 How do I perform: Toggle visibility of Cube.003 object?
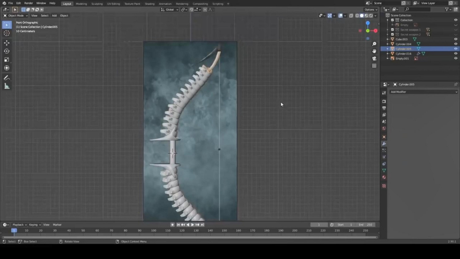(456, 39)
